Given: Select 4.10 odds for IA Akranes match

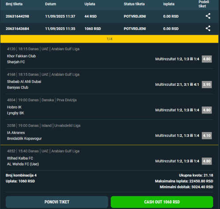Looking at the screenshot, I should coord(207,136).
